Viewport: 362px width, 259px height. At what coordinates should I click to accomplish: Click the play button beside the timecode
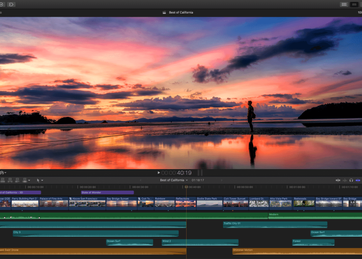[x=158, y=173]
